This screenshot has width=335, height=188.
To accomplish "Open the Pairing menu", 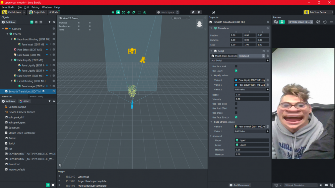I will pyautogui.click(x=35, y=7).
